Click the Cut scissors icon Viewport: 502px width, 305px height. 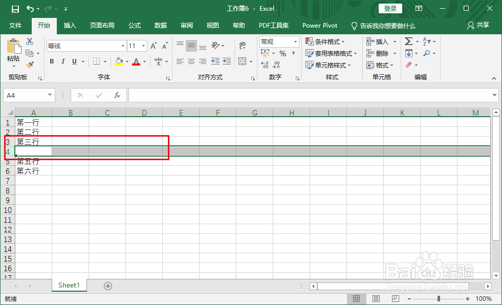click(x=30, y=41)
